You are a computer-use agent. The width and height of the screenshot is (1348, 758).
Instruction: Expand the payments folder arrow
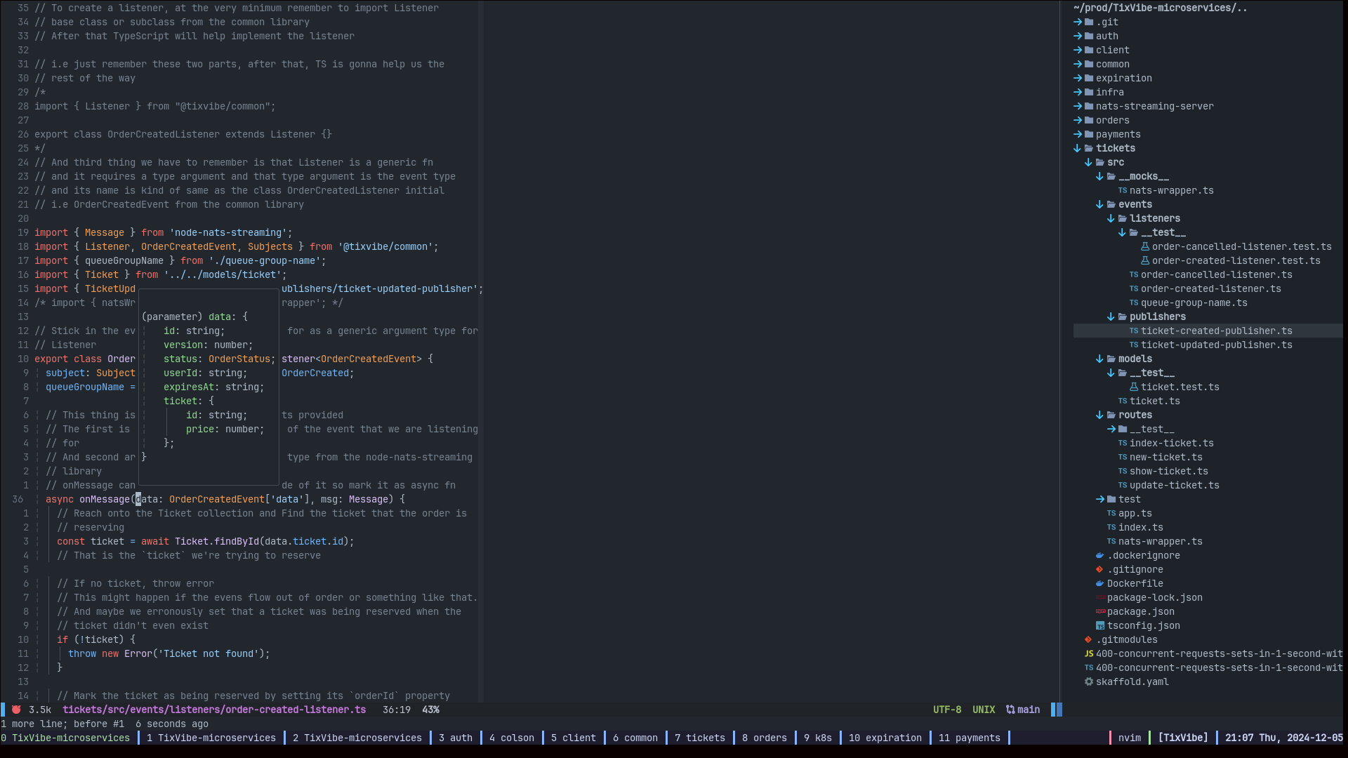point(1077,134)
